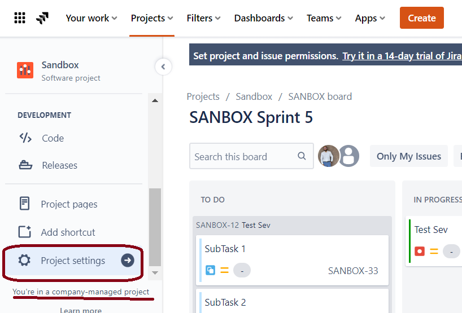
Task: Expand the Filters menu
Action: [x=203, y=18]
